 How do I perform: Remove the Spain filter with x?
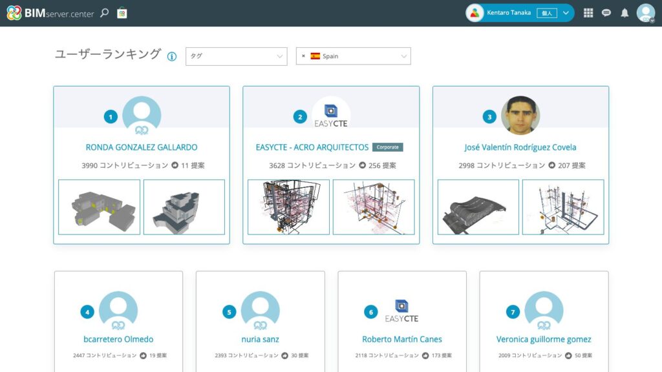pos(303,56)
